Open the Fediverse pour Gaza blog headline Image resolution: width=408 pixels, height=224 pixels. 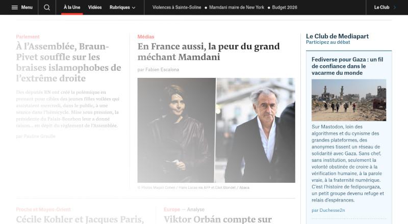347,66
